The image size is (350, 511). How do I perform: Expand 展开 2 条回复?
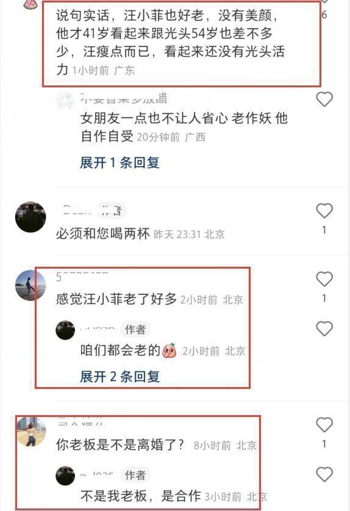[x=120, y=377]
